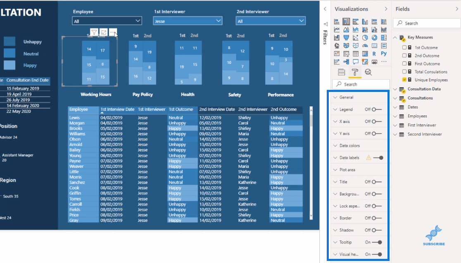Check the 1st Outcome measure checkbox

pos(404,47)
